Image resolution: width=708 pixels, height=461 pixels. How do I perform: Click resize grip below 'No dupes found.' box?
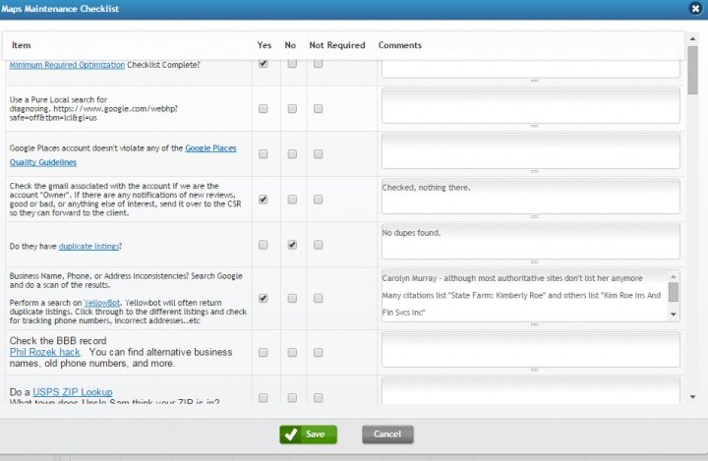point(534,261)
